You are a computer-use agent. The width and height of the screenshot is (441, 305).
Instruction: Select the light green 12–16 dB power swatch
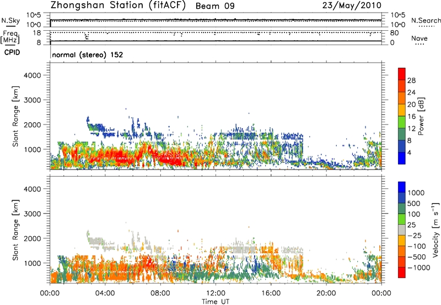pos(402,122)
